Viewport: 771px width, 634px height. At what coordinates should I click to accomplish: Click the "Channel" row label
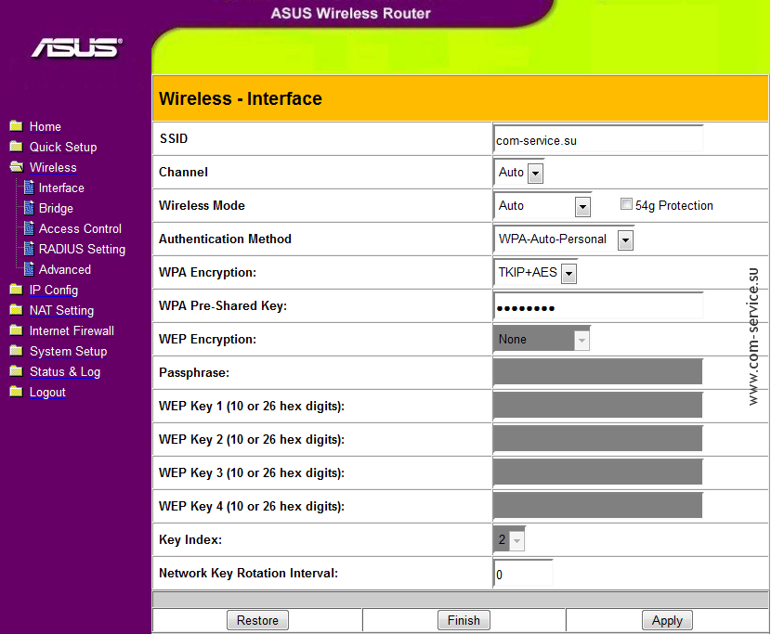183,172
